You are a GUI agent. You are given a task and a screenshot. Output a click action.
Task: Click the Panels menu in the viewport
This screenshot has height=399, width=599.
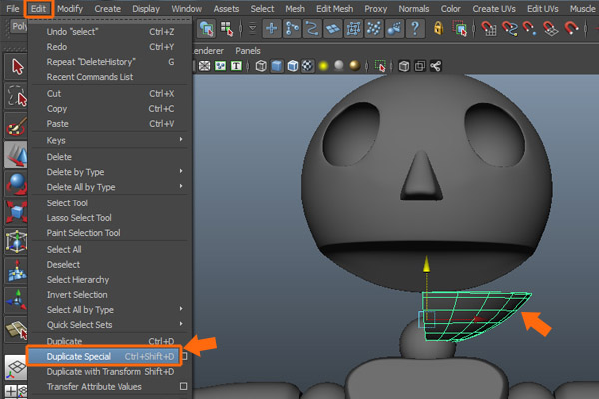point(249,49)
